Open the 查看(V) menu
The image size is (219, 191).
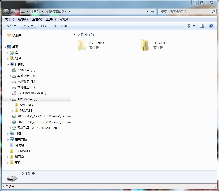pos(37,19)
